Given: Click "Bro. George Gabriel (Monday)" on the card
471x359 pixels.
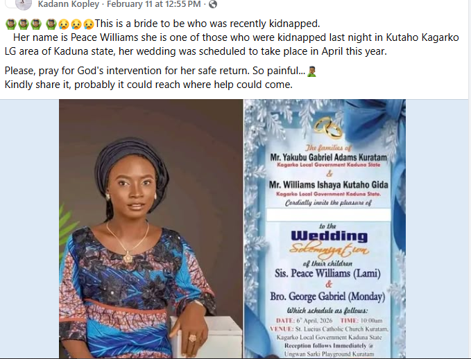Looking at the screenshot, I should (327, 297).
